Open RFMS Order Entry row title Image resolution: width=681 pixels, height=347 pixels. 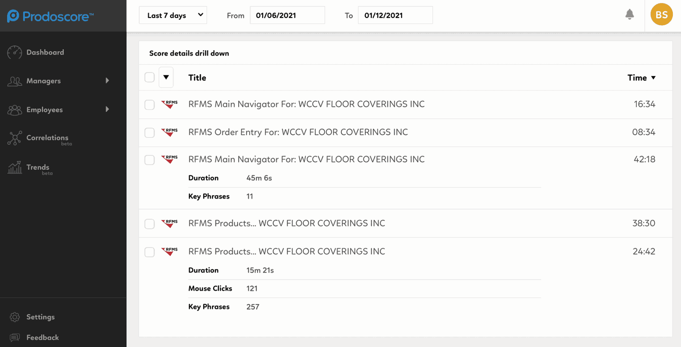(298, 132)
